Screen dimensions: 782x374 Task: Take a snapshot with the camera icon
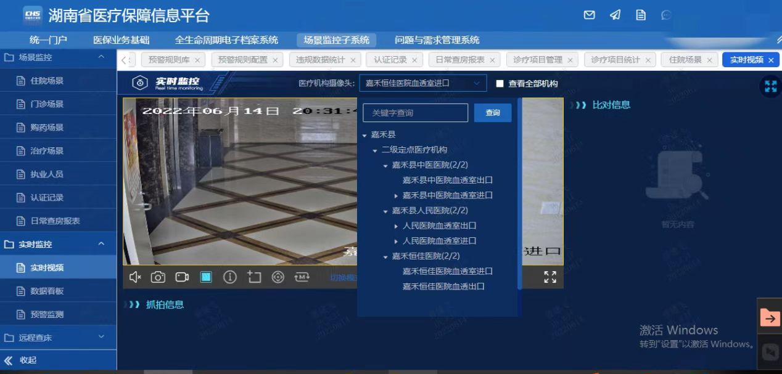(158, 277)
